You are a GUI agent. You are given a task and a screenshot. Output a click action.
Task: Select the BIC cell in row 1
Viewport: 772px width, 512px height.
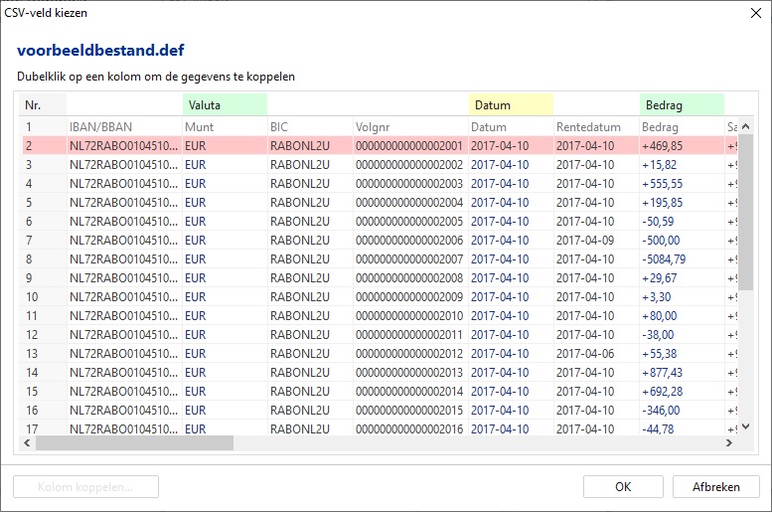(x=309, y=127)
